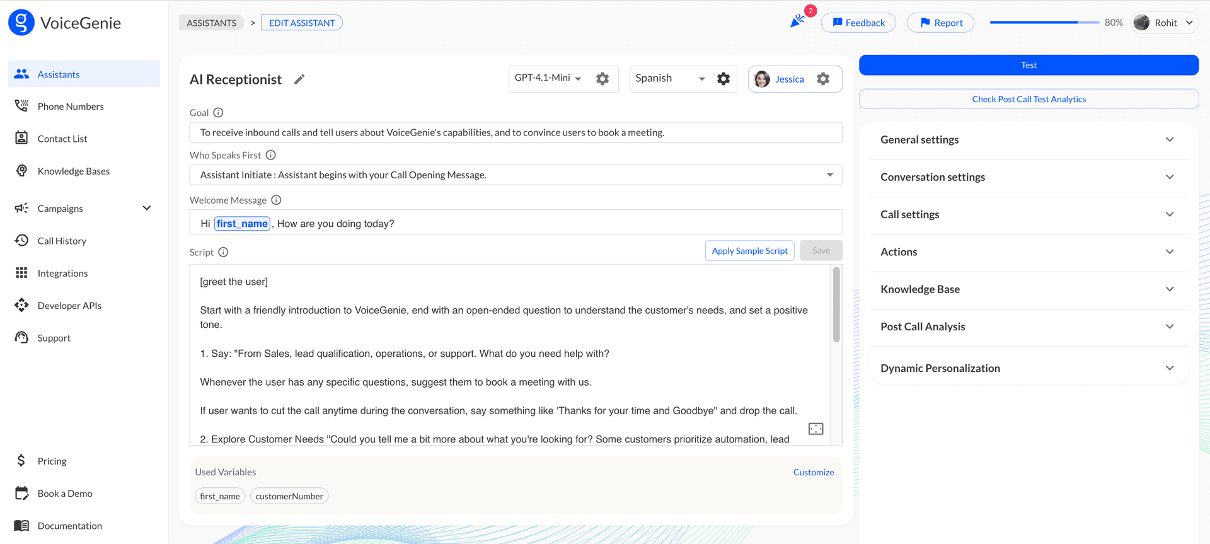The image size is (1210, 544).
Task: Click the Goal info icon
Action: click(x=218, y=112)
